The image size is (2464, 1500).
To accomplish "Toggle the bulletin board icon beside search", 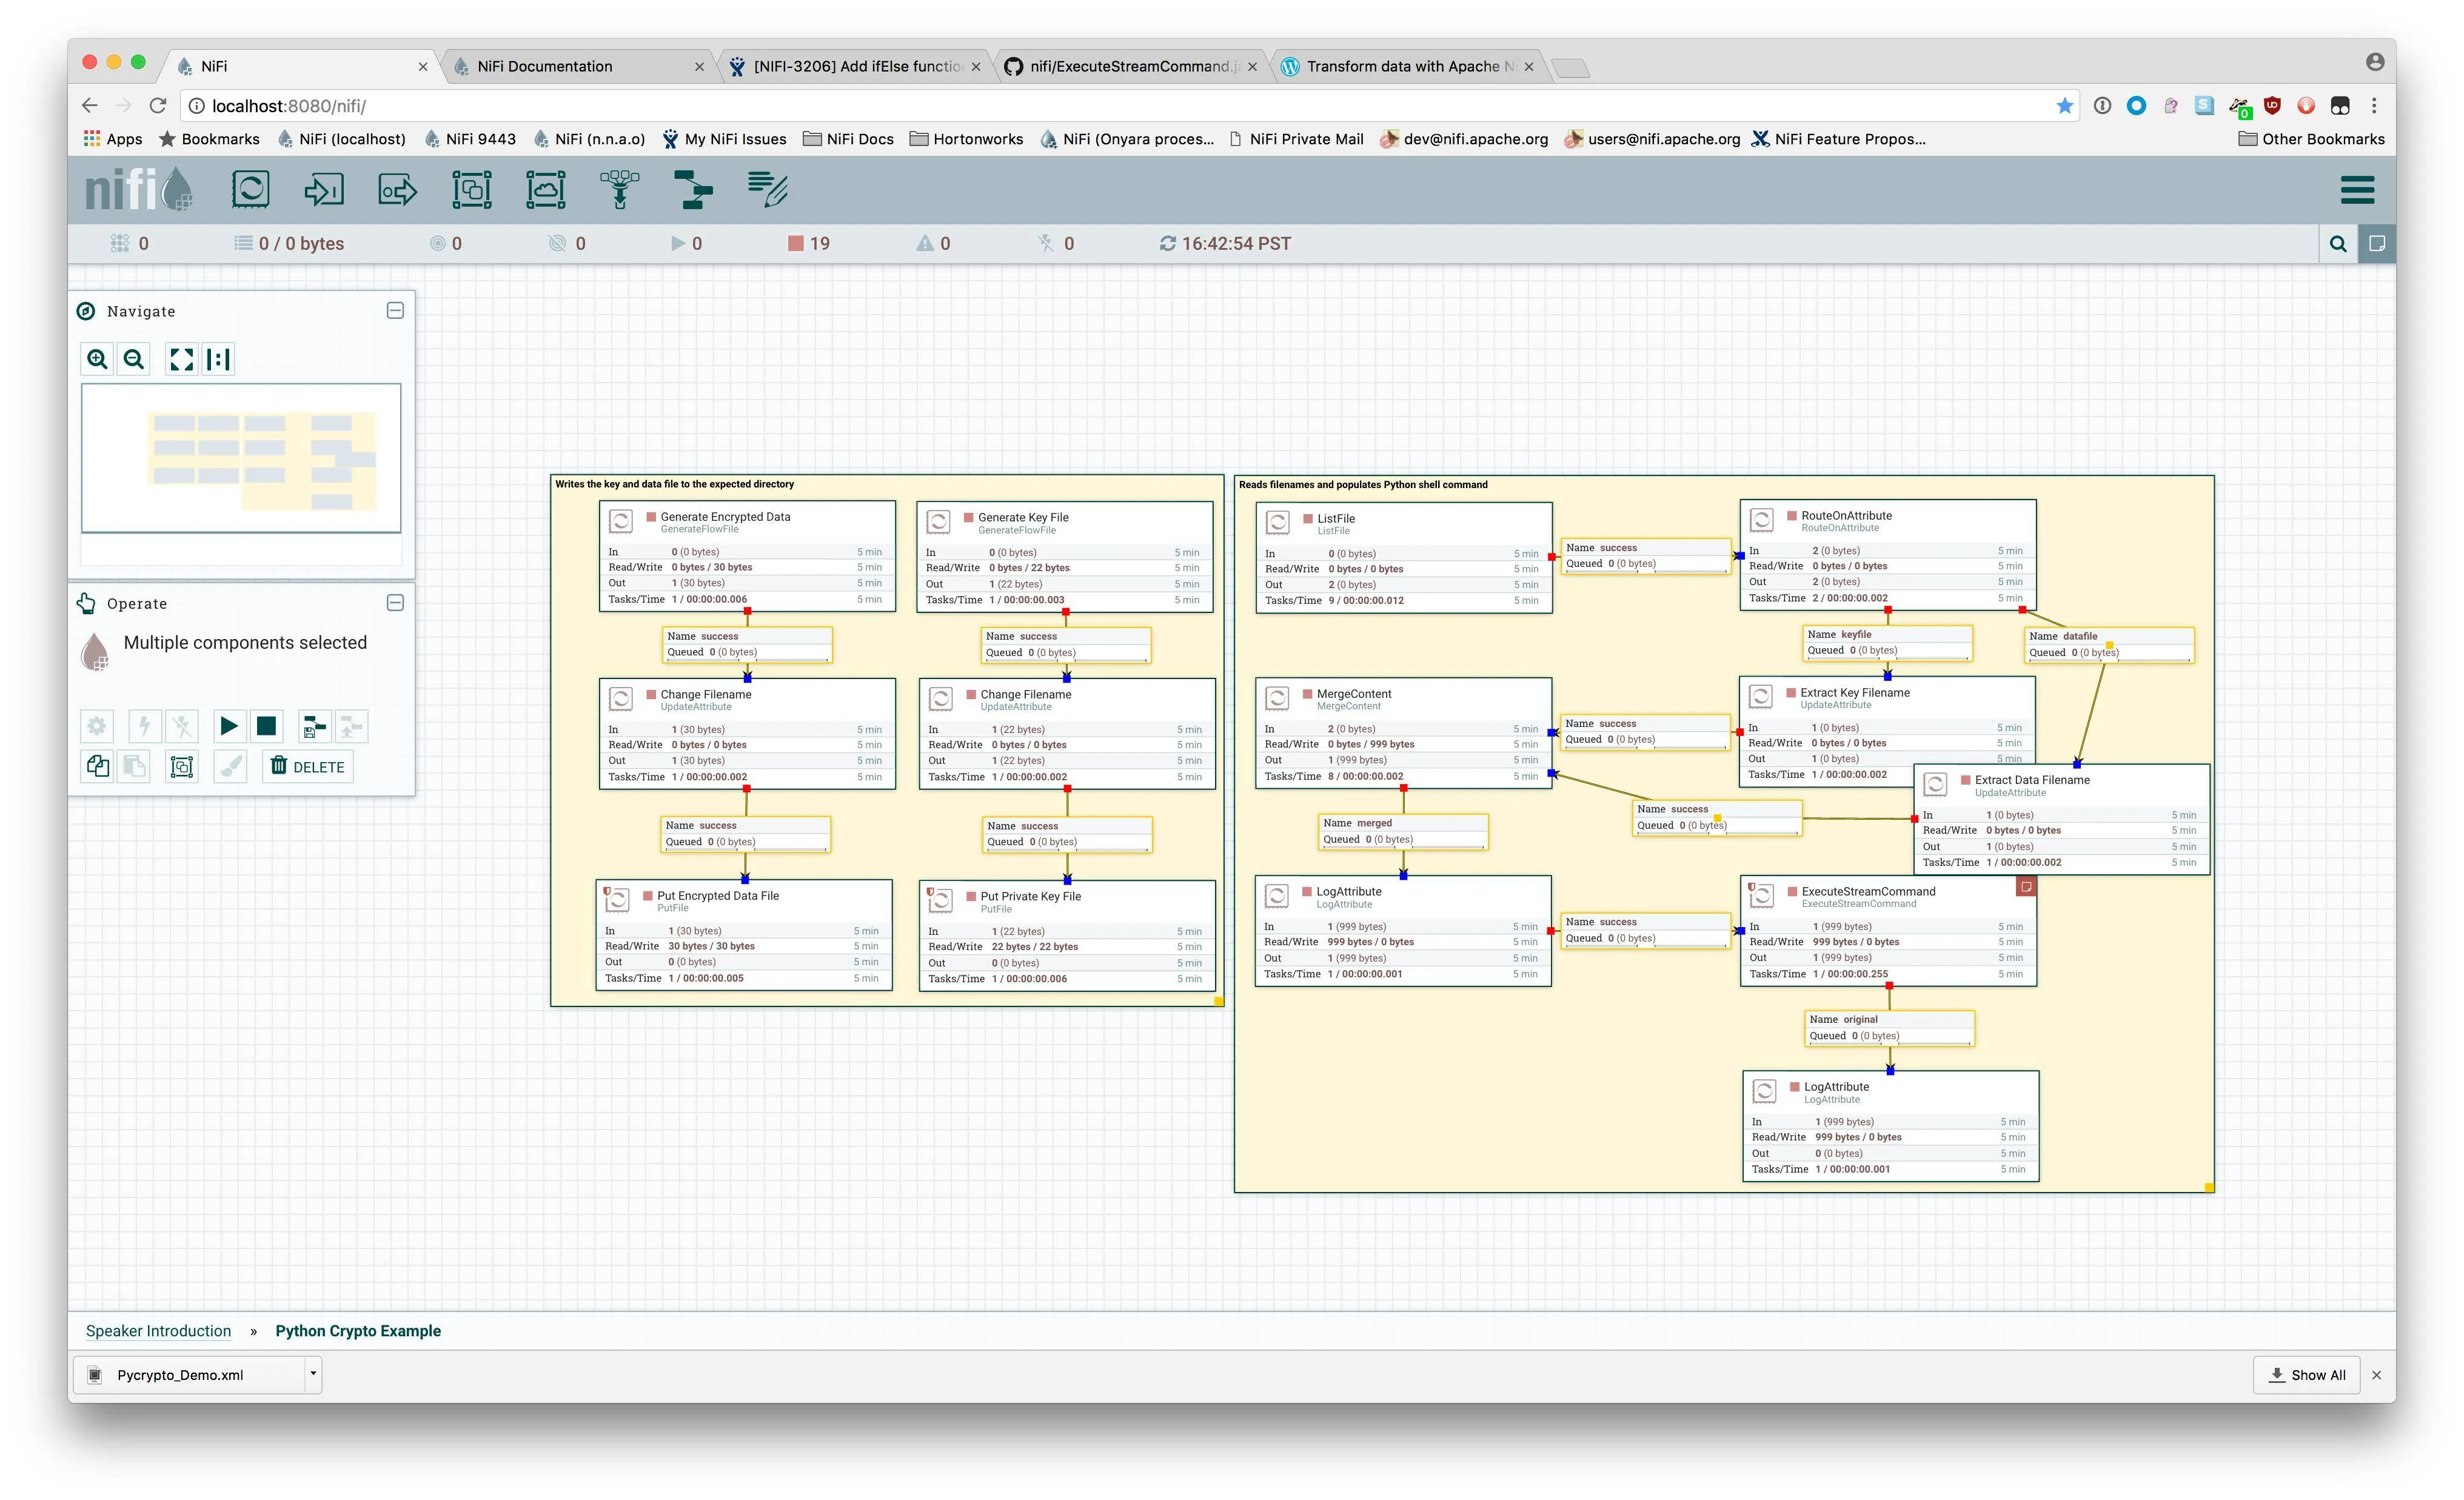I will tap(2377, 243).
